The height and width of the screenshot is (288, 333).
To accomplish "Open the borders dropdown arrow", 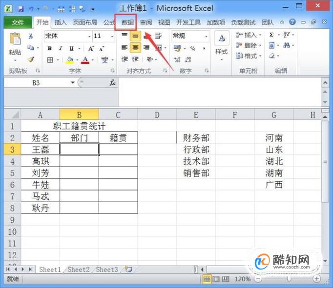I will click(x=58, y=60).
